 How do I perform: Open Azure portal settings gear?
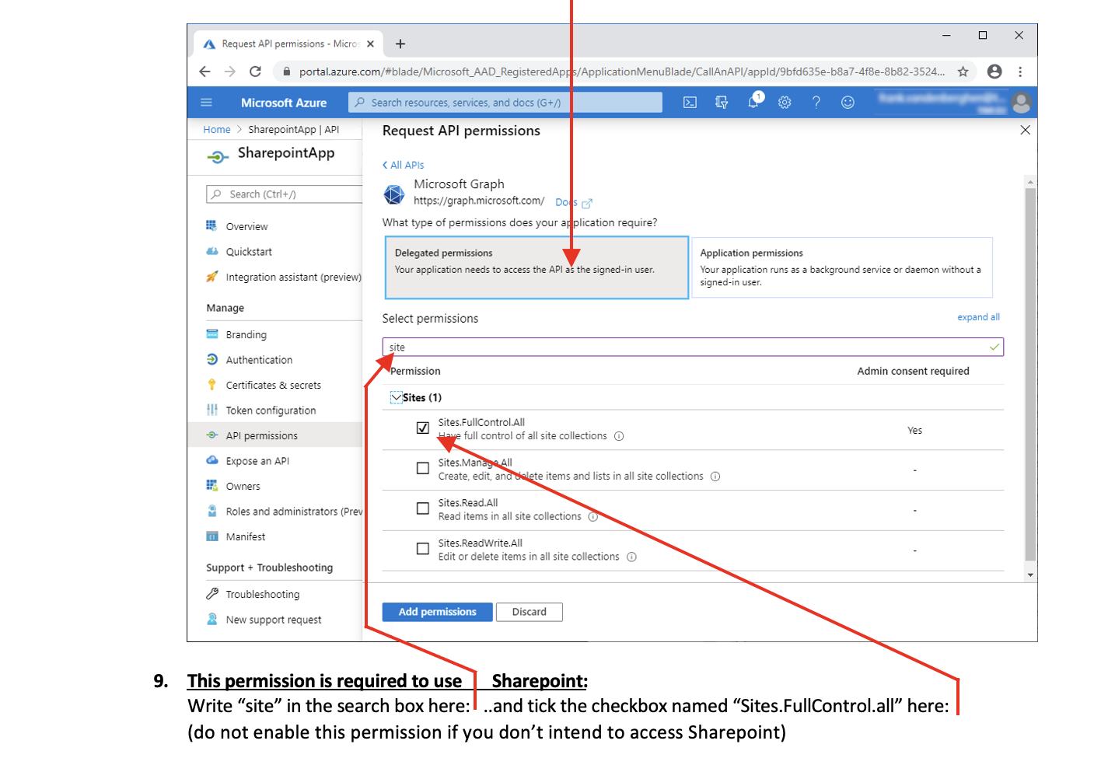[785, 103]
